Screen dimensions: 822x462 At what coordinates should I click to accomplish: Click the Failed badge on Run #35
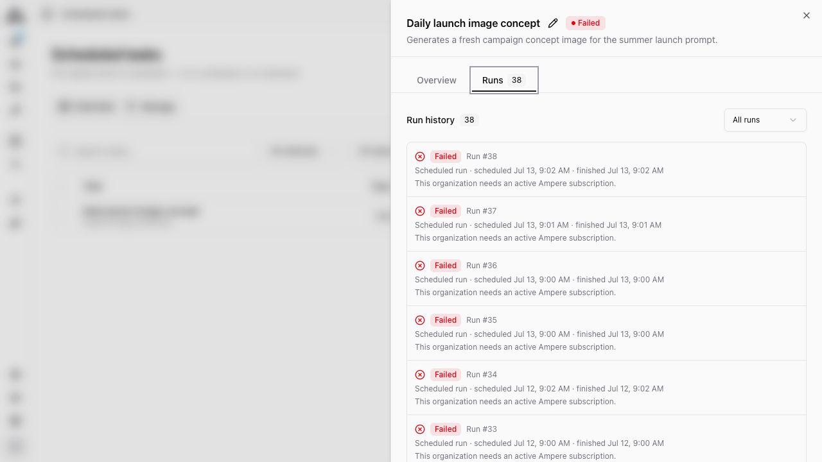(445, 320)
